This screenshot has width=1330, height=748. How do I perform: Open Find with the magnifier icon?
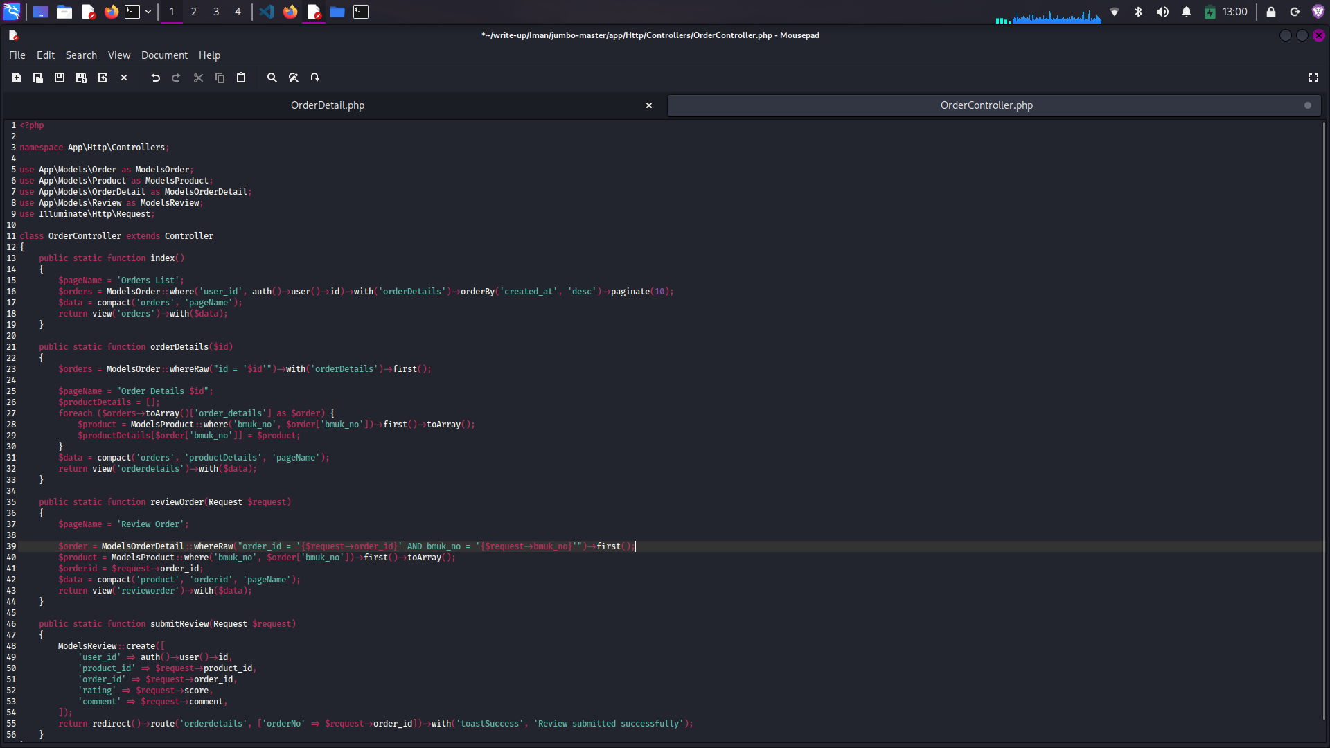tap(272, 78)
